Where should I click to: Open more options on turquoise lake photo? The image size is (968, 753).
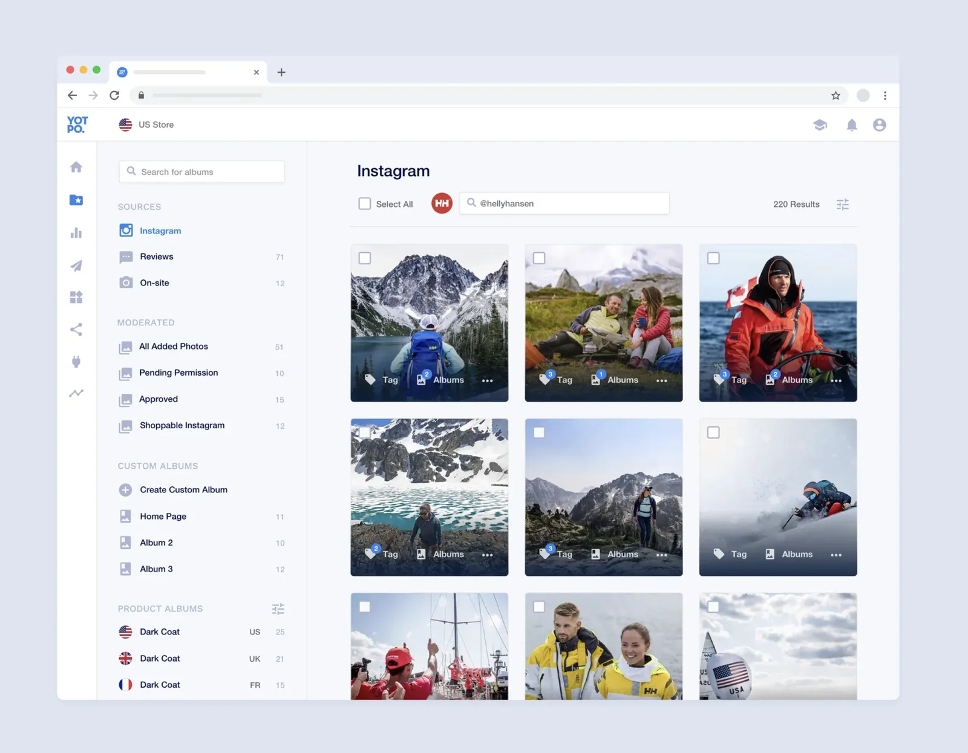click(x=488, y=555)
